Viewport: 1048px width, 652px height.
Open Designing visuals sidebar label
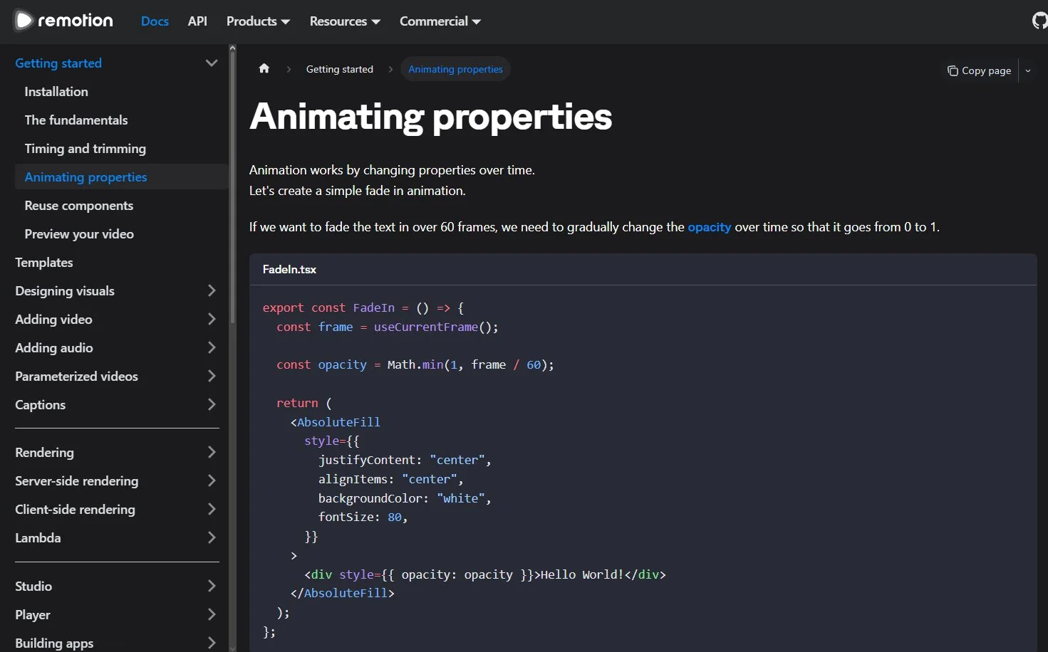[65, 291]
